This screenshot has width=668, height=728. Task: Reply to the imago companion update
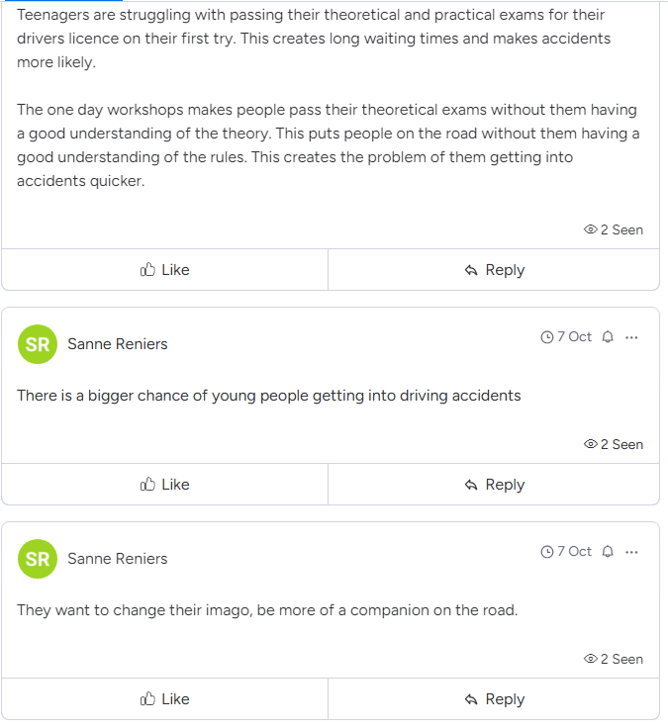[494, 699]
